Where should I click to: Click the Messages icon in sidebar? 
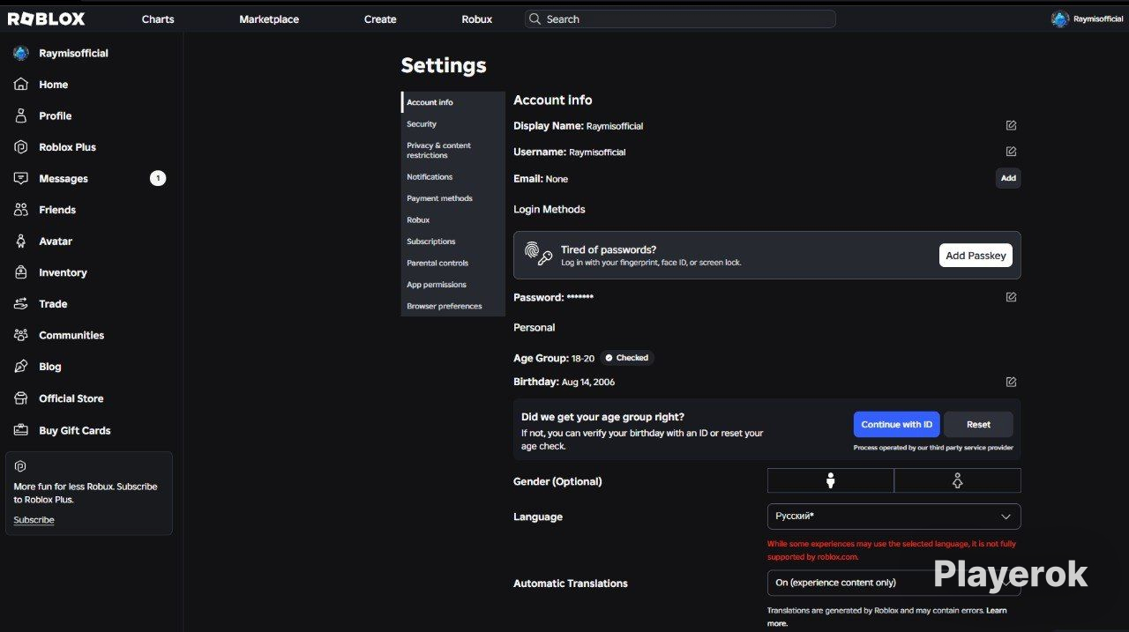point(21,178)
